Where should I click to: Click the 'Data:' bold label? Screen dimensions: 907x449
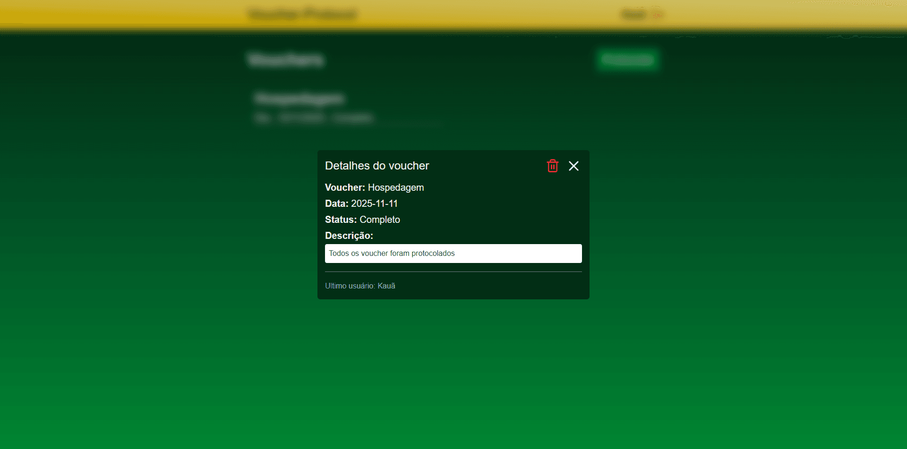336,204
